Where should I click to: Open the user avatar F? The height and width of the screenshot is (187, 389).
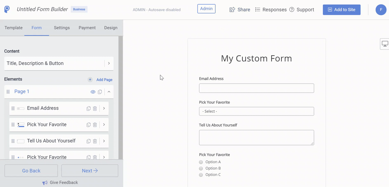pyautogui.click(x=381, y=10)
